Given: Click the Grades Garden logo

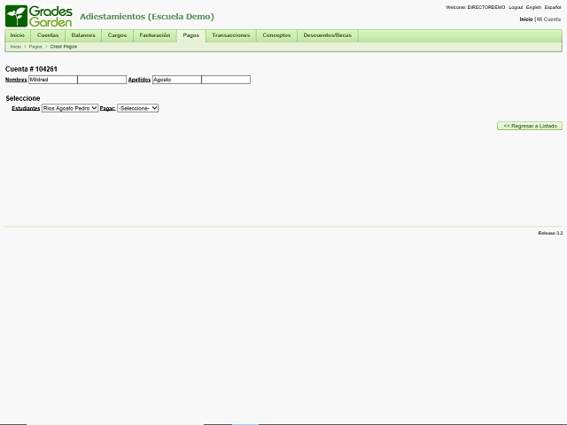Looking at the screenshot, I should tap(39, 16).
